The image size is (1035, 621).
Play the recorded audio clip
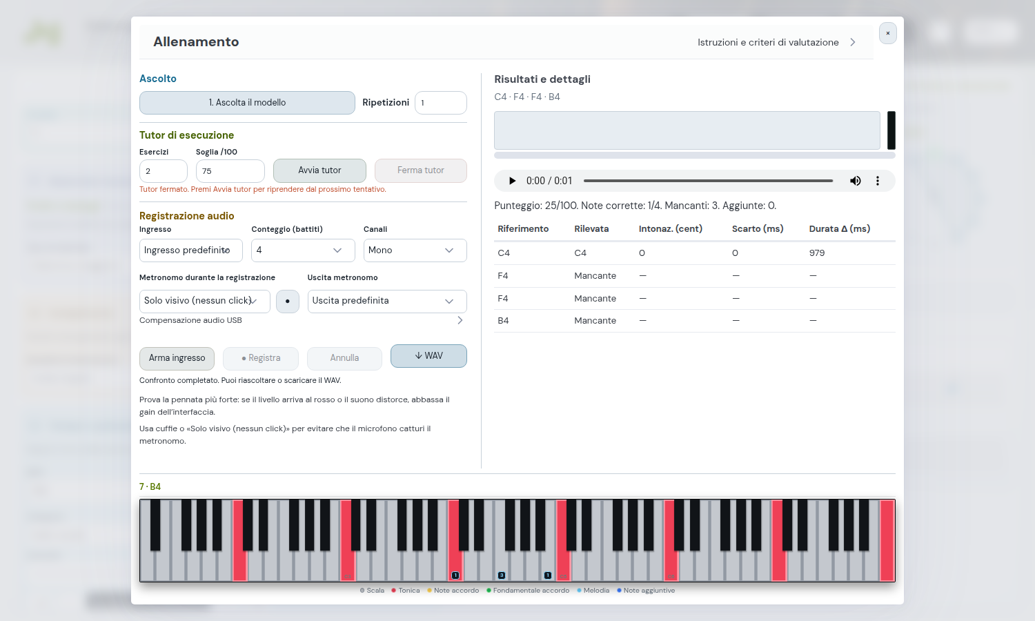tap(512, 181)
